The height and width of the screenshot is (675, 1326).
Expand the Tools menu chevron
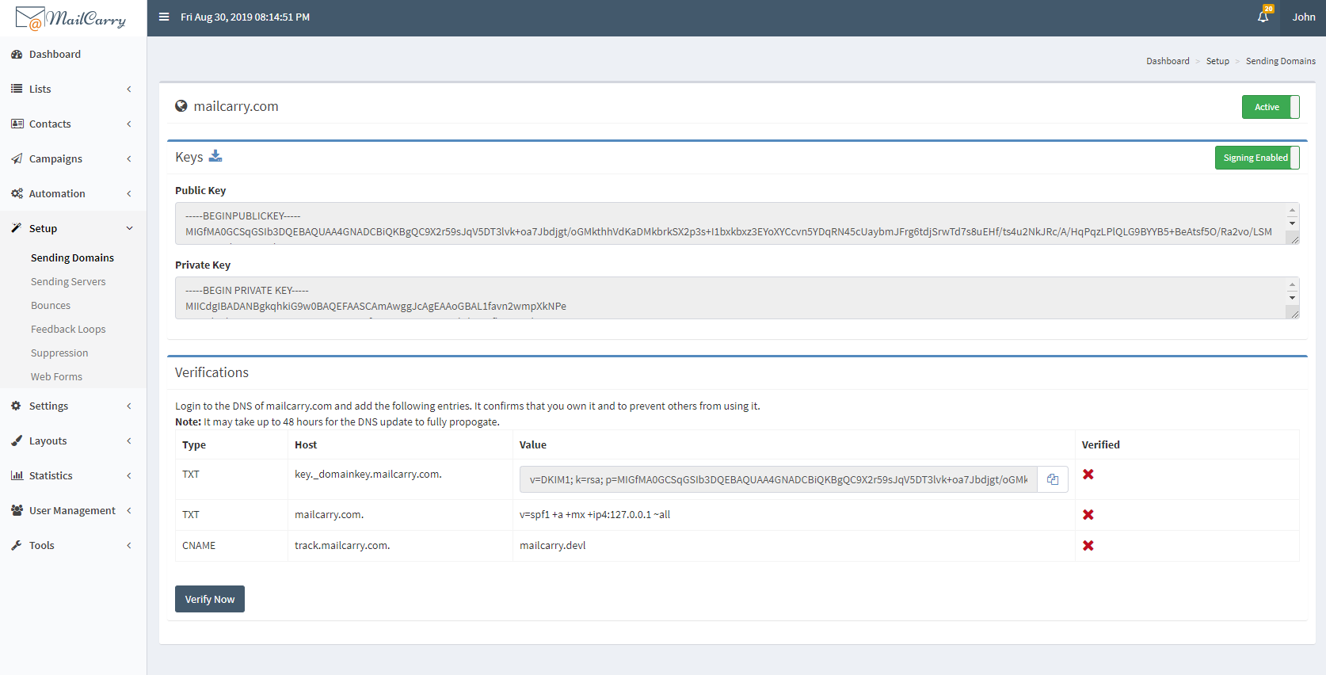pos(129,546)
